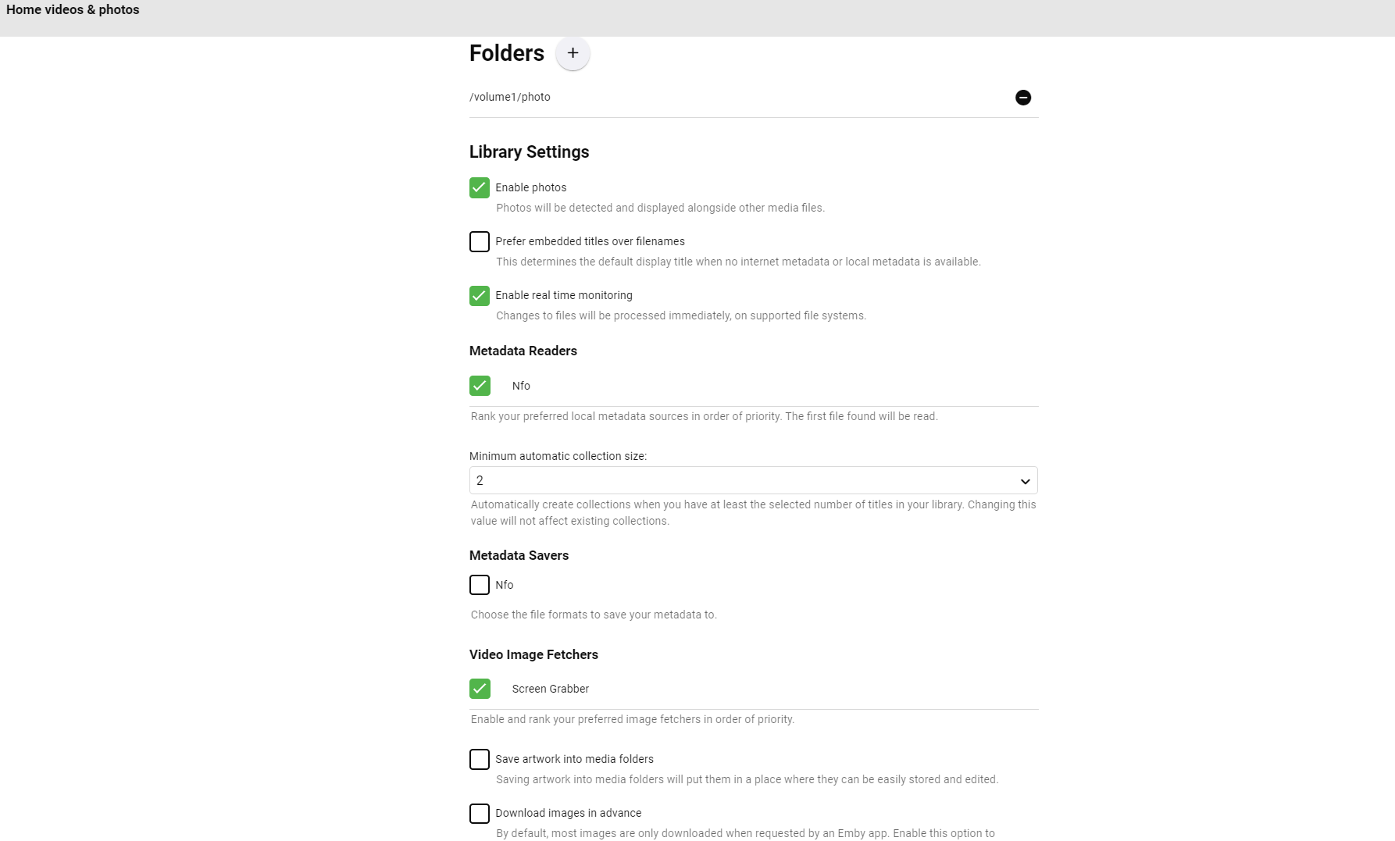Enable Save artwork into media folders

(479, 759)
